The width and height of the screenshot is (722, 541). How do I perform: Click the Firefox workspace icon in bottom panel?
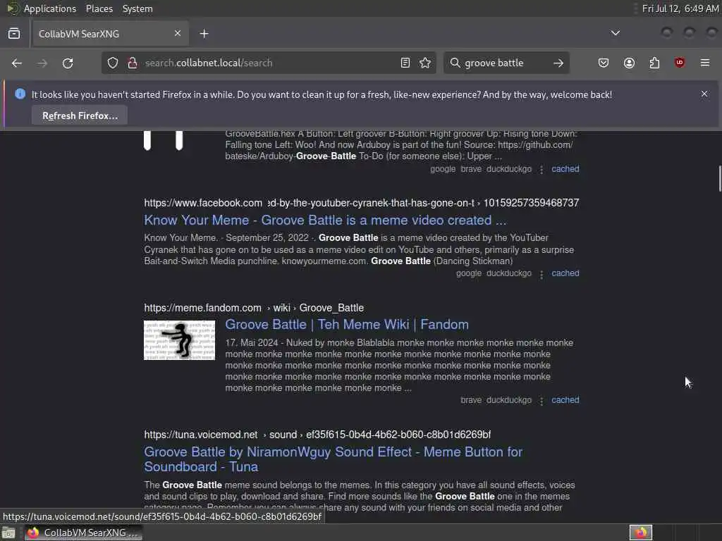(640, 533)
